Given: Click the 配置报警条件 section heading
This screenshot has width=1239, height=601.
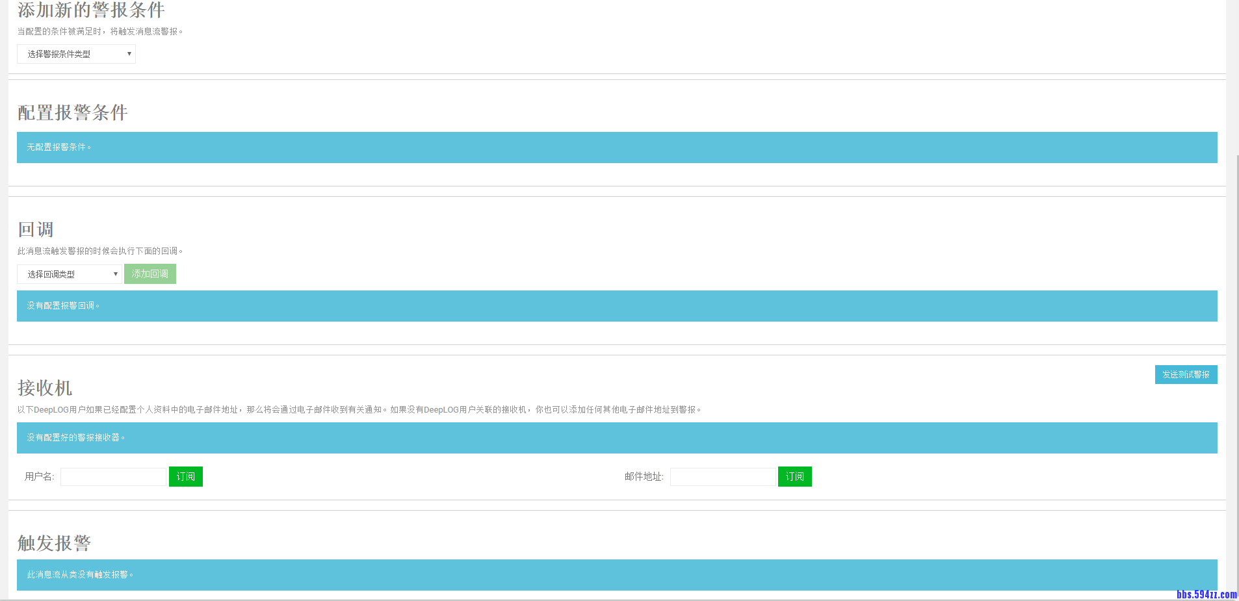Looking at the screenshot, I should (x=72, y=112).
